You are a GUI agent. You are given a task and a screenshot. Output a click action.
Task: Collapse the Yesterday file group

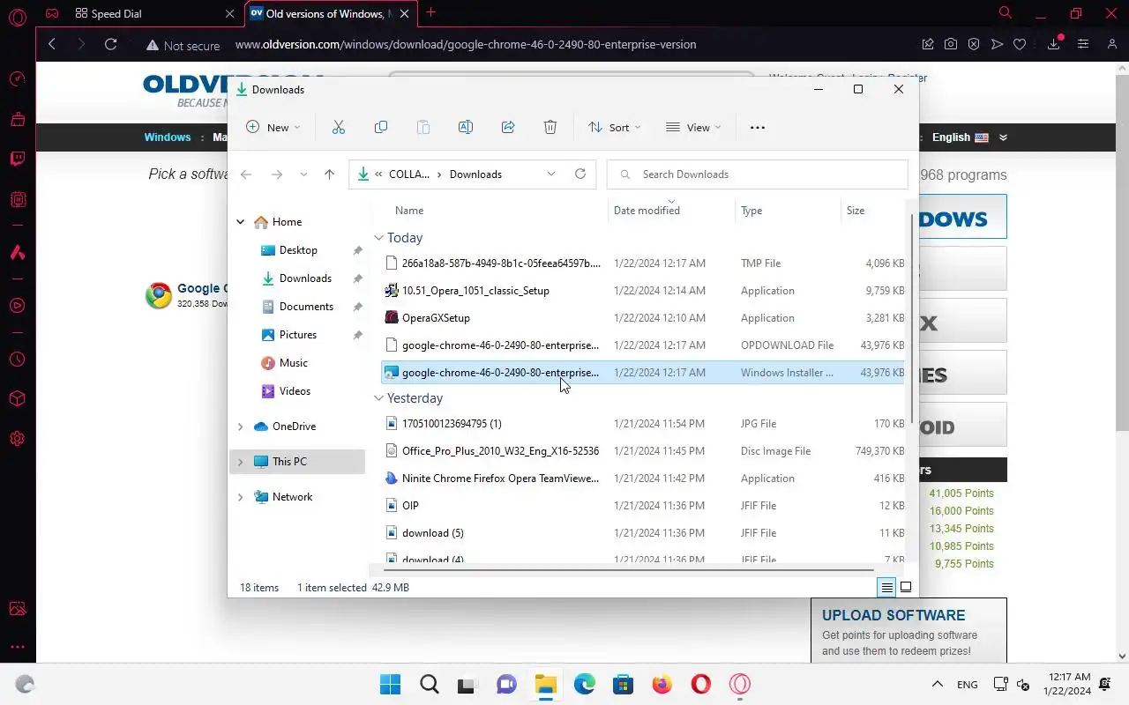tap(378, 398)
